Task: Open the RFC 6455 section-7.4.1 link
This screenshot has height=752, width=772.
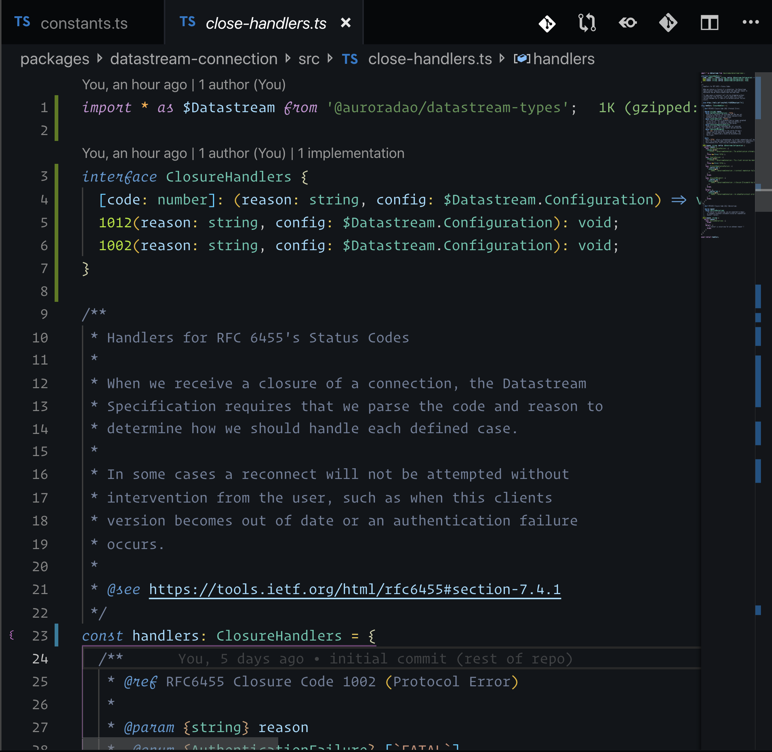Action: [x=354, y=589]
